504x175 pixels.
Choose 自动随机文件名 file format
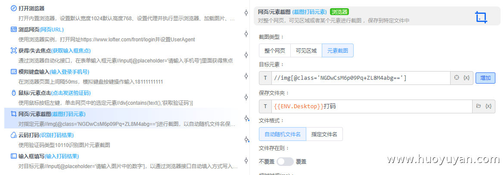pos(283,134)
